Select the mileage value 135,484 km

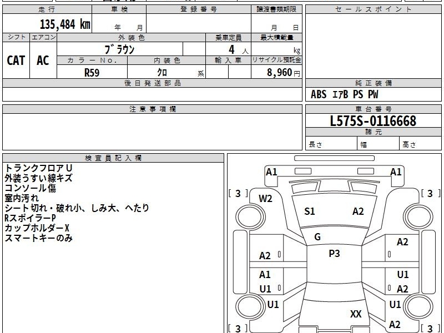(x=65, y=24)
